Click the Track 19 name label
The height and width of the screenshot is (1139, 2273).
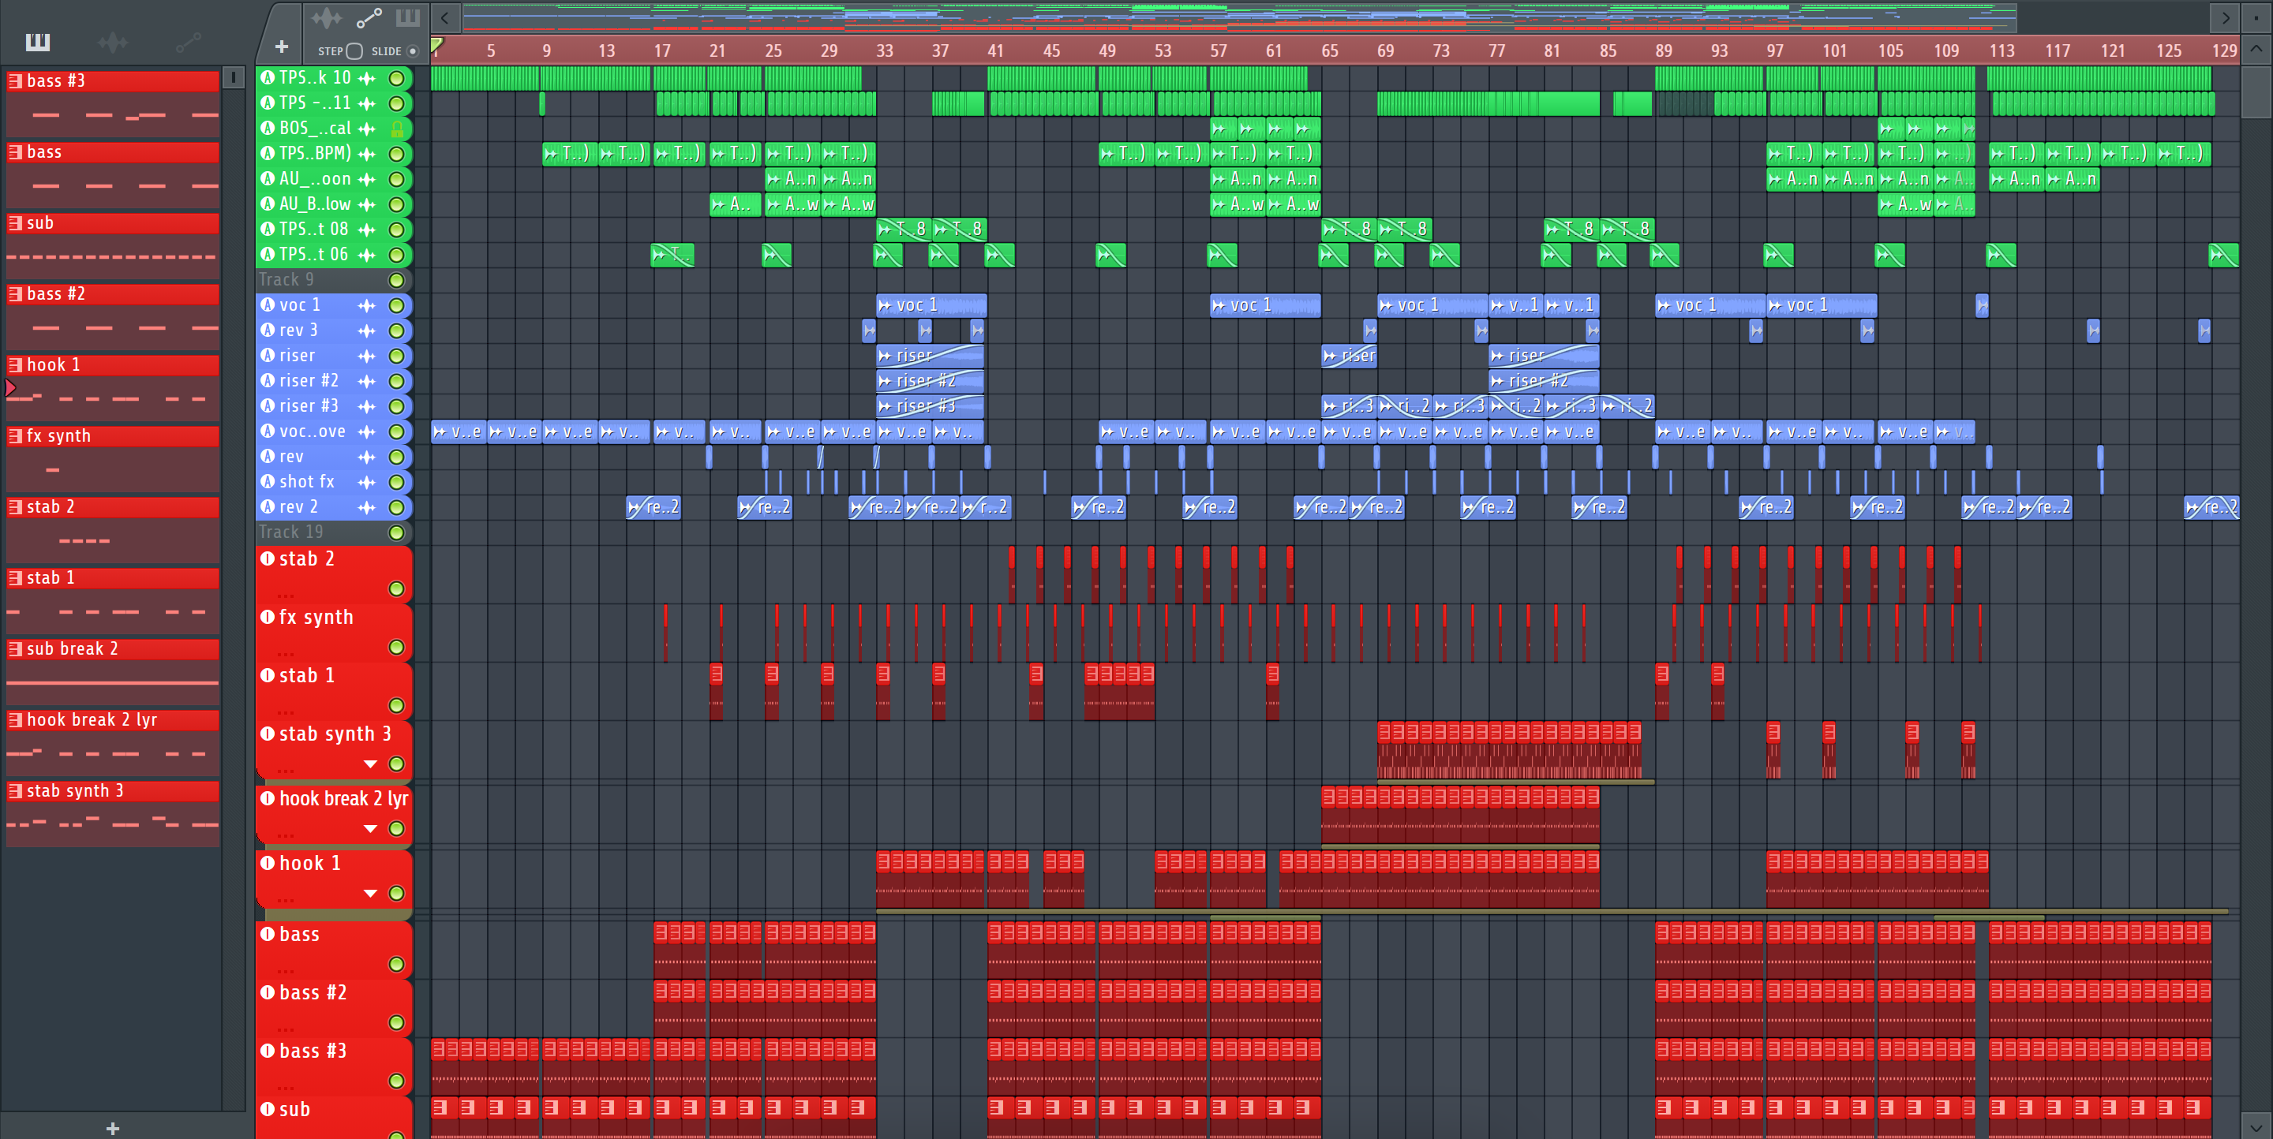pos(291,532)
